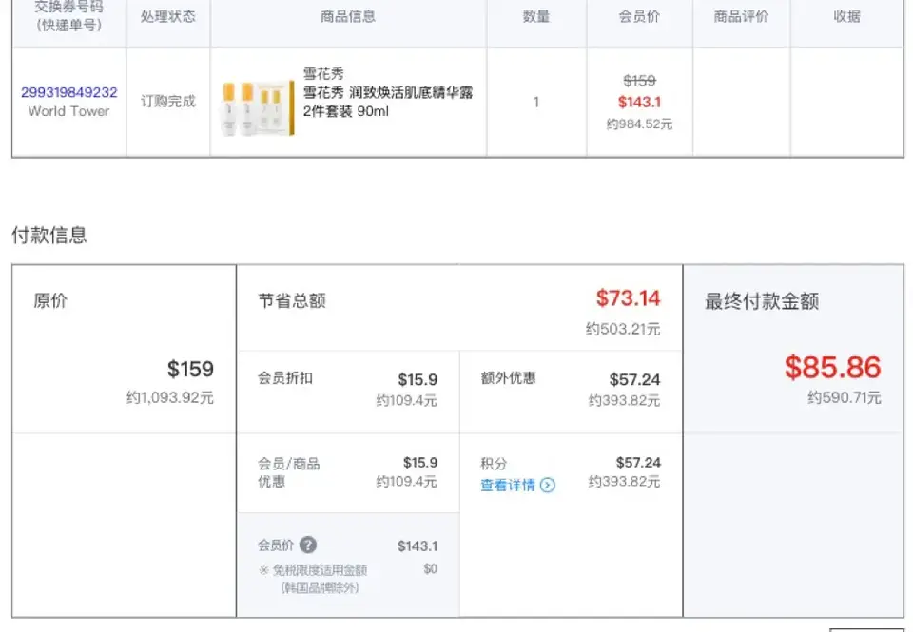Click the red $85.86 final payment amount
This screenshot has height=632, width=913.
[833, 367]
